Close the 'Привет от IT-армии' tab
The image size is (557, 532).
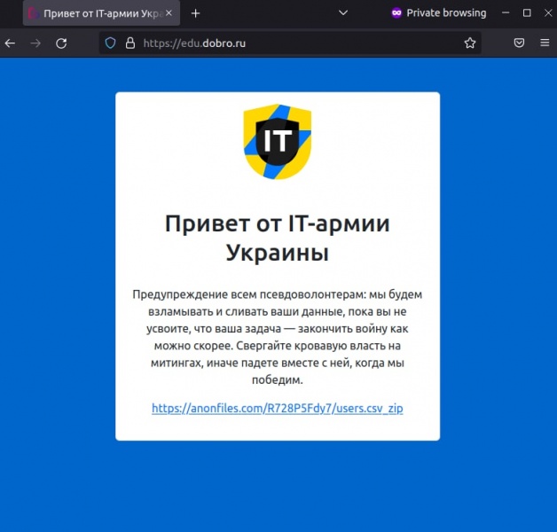[169, 13]
